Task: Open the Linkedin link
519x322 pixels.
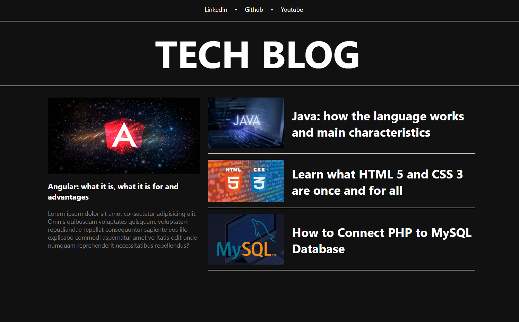Action: (216, 10)
